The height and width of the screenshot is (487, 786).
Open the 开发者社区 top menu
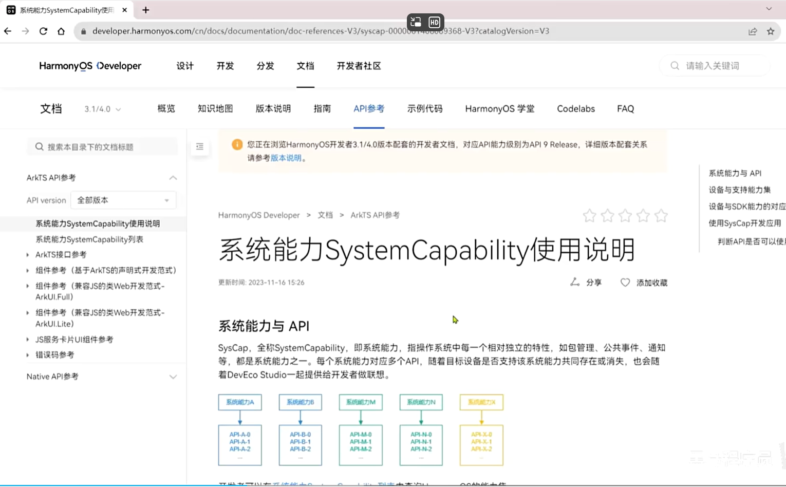(x=359, y=66)
